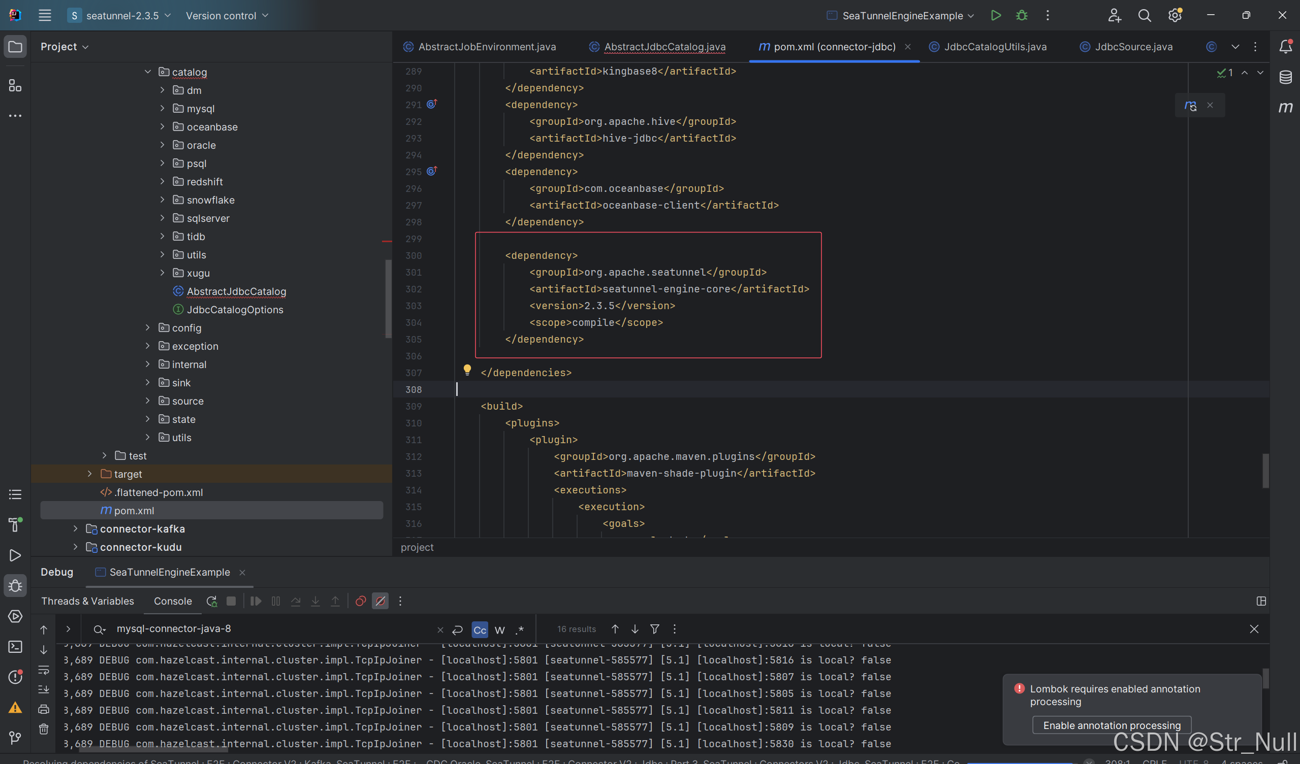Click the filter search results funnel icon
The height and width of the screenshot is (764, 1300).
[x=655, y=629]
